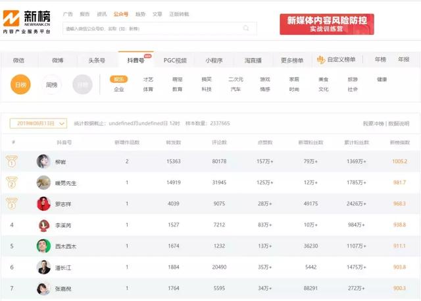Select the 才艺 category filter

[148, 79]
